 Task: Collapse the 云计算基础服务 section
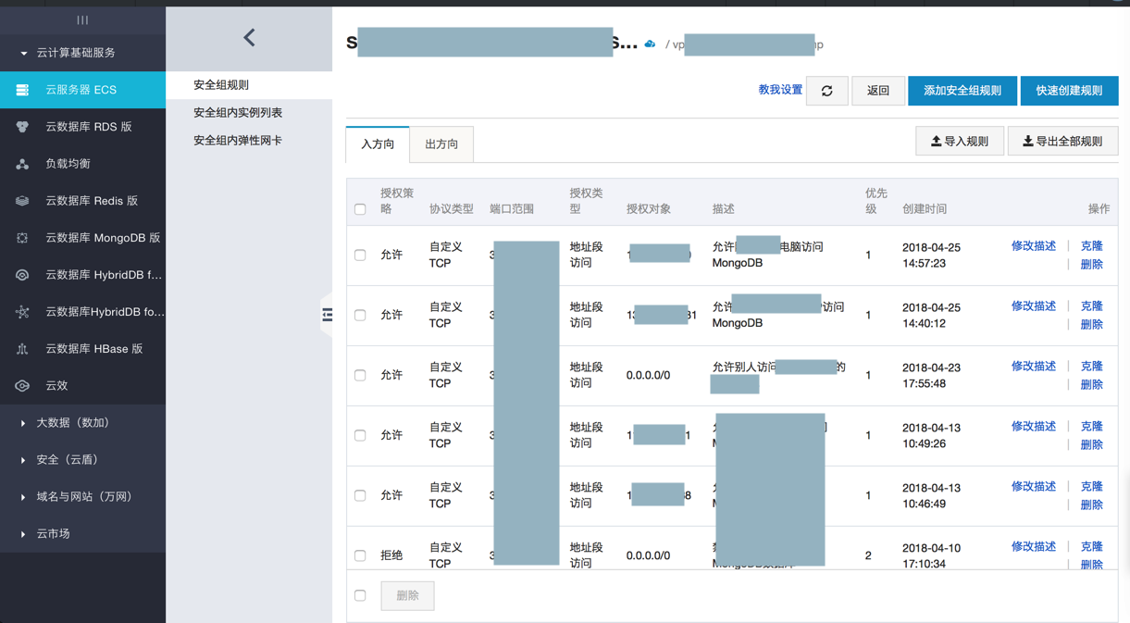pos(23,53)
